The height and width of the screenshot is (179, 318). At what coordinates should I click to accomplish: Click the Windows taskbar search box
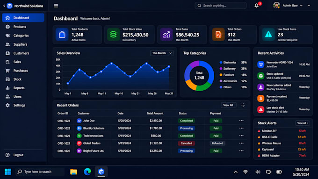pyautogui.click(x=40, y=172)
